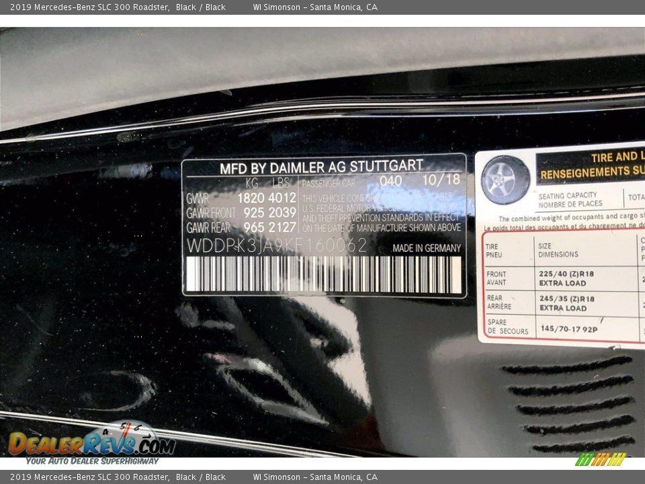The width and height of the screenshot is (645, 484).
Task: Click the GAWR REAR value 965 2127
Action: tap(269, 227)
